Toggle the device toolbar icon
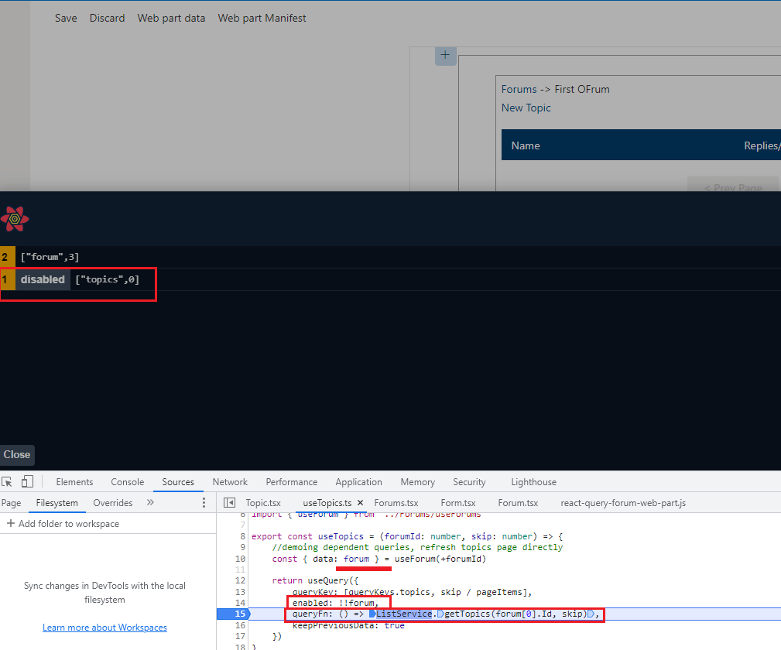 click(x=27, y=482)
